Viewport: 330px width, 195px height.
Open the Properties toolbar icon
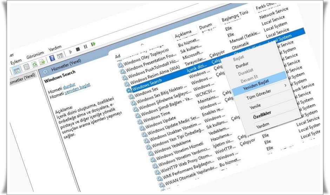(x=26, y=67)
